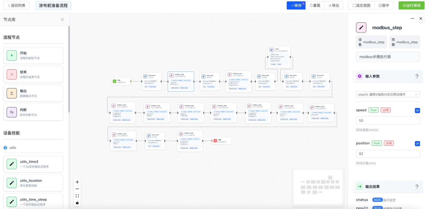Zoom in on the canvas with plus
425x209 pixels.
[x=77, y=182]
